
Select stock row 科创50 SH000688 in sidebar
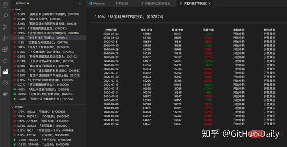point(49,112)
